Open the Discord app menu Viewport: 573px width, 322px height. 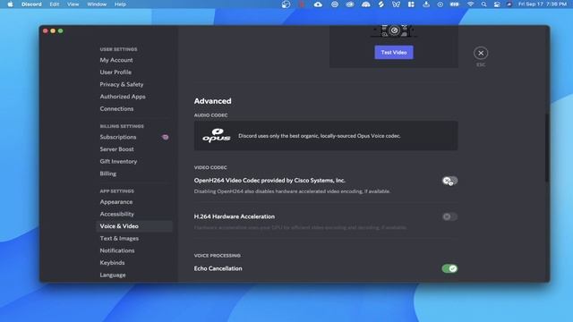[x=31, y=4]
